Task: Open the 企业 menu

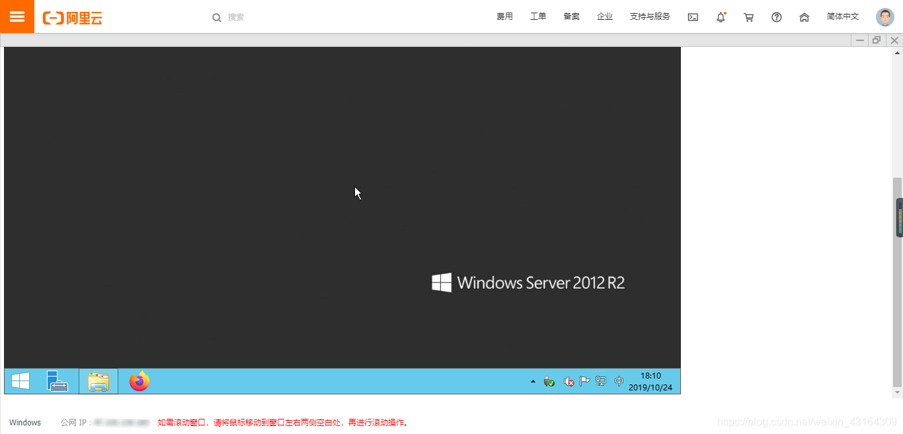Action: 605,17
